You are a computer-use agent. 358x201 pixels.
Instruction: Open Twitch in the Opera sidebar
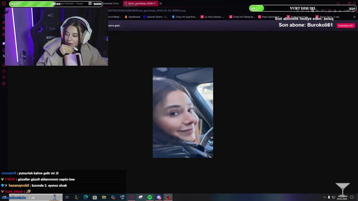point(4,44)
